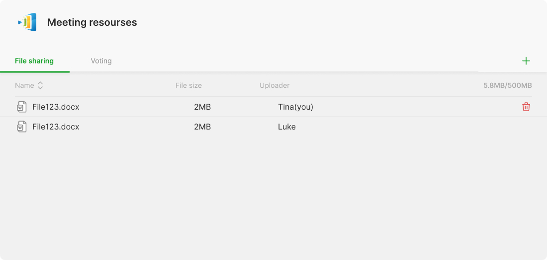
Task: Toggle the sort arrows beside Name
Action: [x=40, y=85]
